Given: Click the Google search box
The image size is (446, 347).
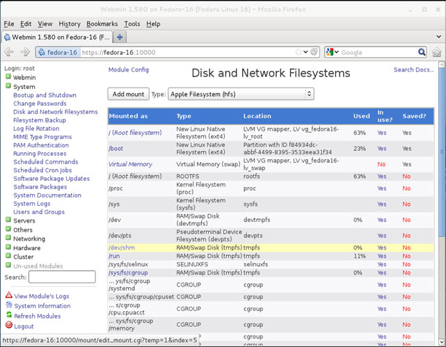Looking at the screenshot, I should click(x=379, y=52).
